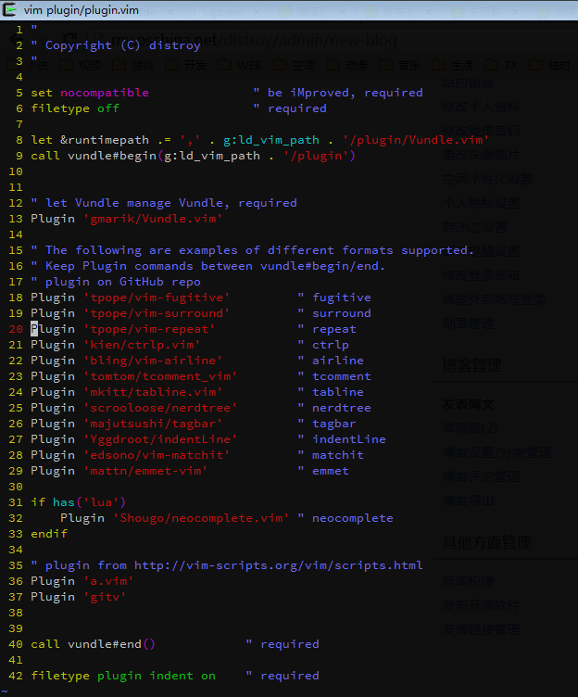Image resolution: width=578 pixels, height=697 pixels.
Task: Click 'tpope/vim-repeat' on line 20
Action: point(149,329)
